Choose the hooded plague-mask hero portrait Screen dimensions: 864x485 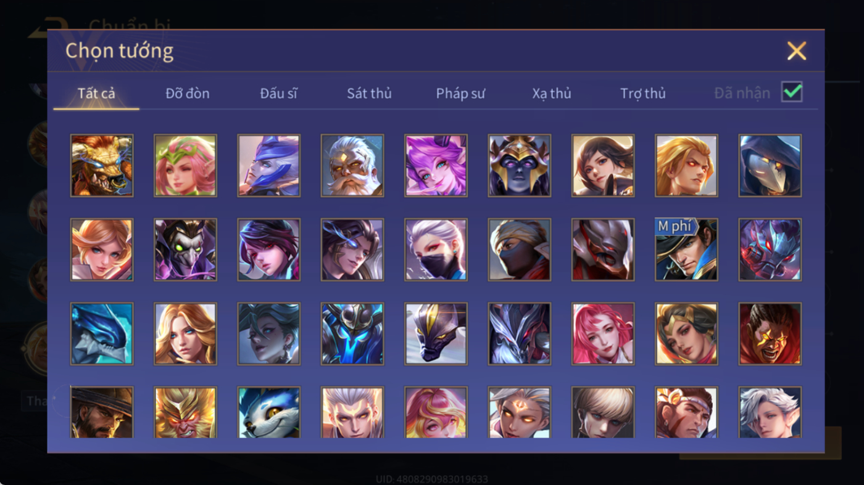point(770,166)
